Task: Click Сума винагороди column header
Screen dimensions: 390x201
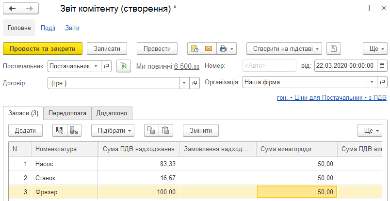Action: 297,149
